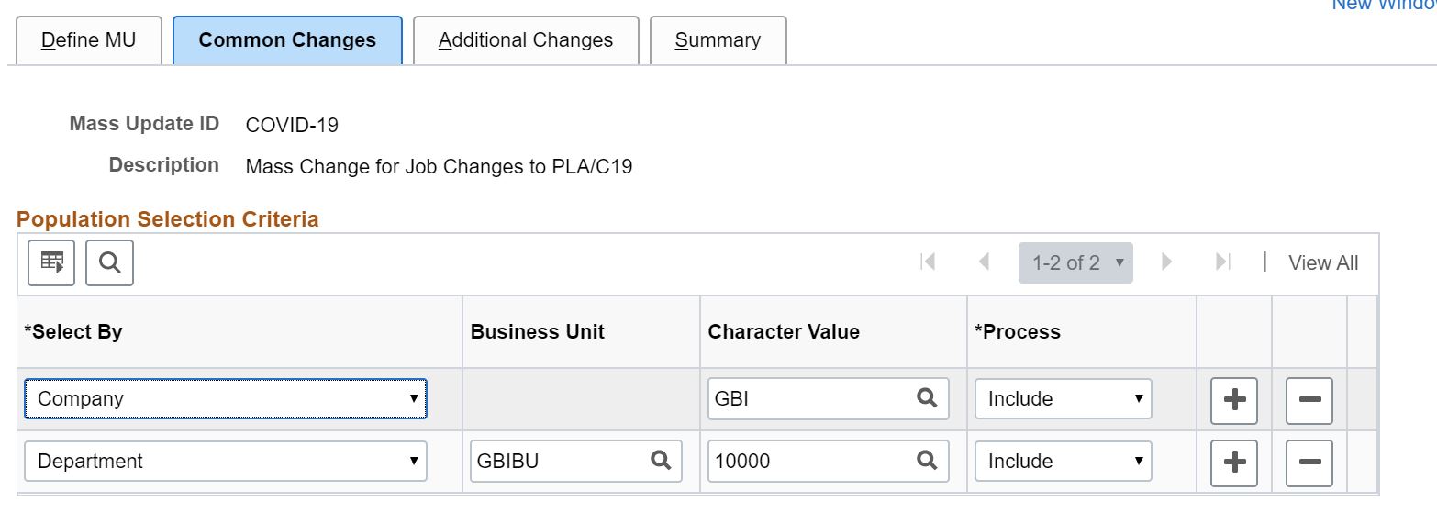Image resolution: width=1437 pixels, height=524 pixels.
Task: Click the grid search (Find) icon
Action: (109, 263)
